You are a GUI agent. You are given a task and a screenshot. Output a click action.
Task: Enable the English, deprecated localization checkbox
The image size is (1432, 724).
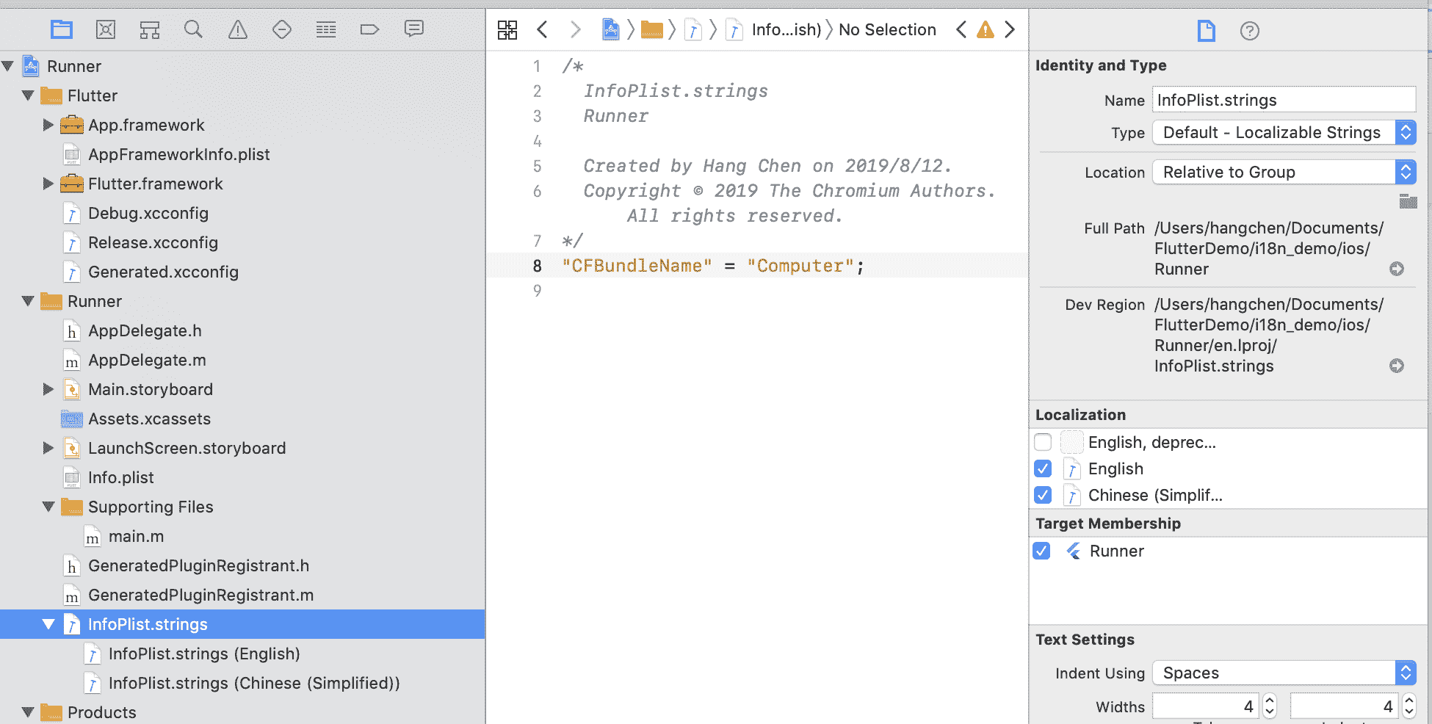click(x=1043, y=442)
